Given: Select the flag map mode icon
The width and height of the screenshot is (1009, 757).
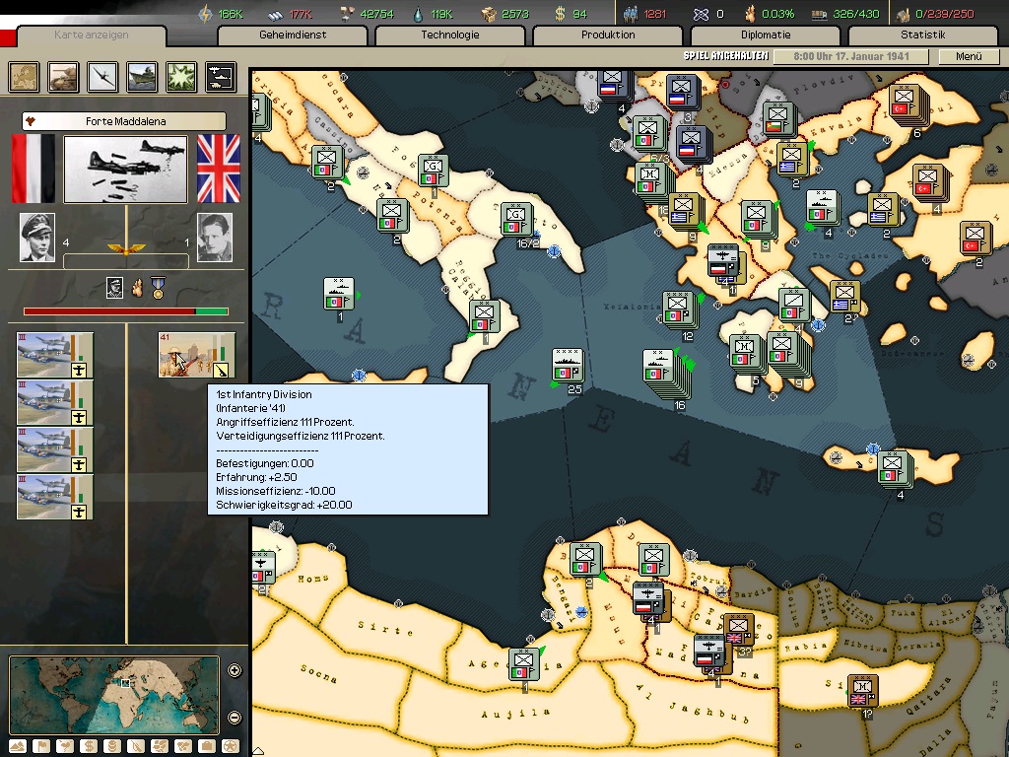Looking at the screenshot, I should coord(41,746).
